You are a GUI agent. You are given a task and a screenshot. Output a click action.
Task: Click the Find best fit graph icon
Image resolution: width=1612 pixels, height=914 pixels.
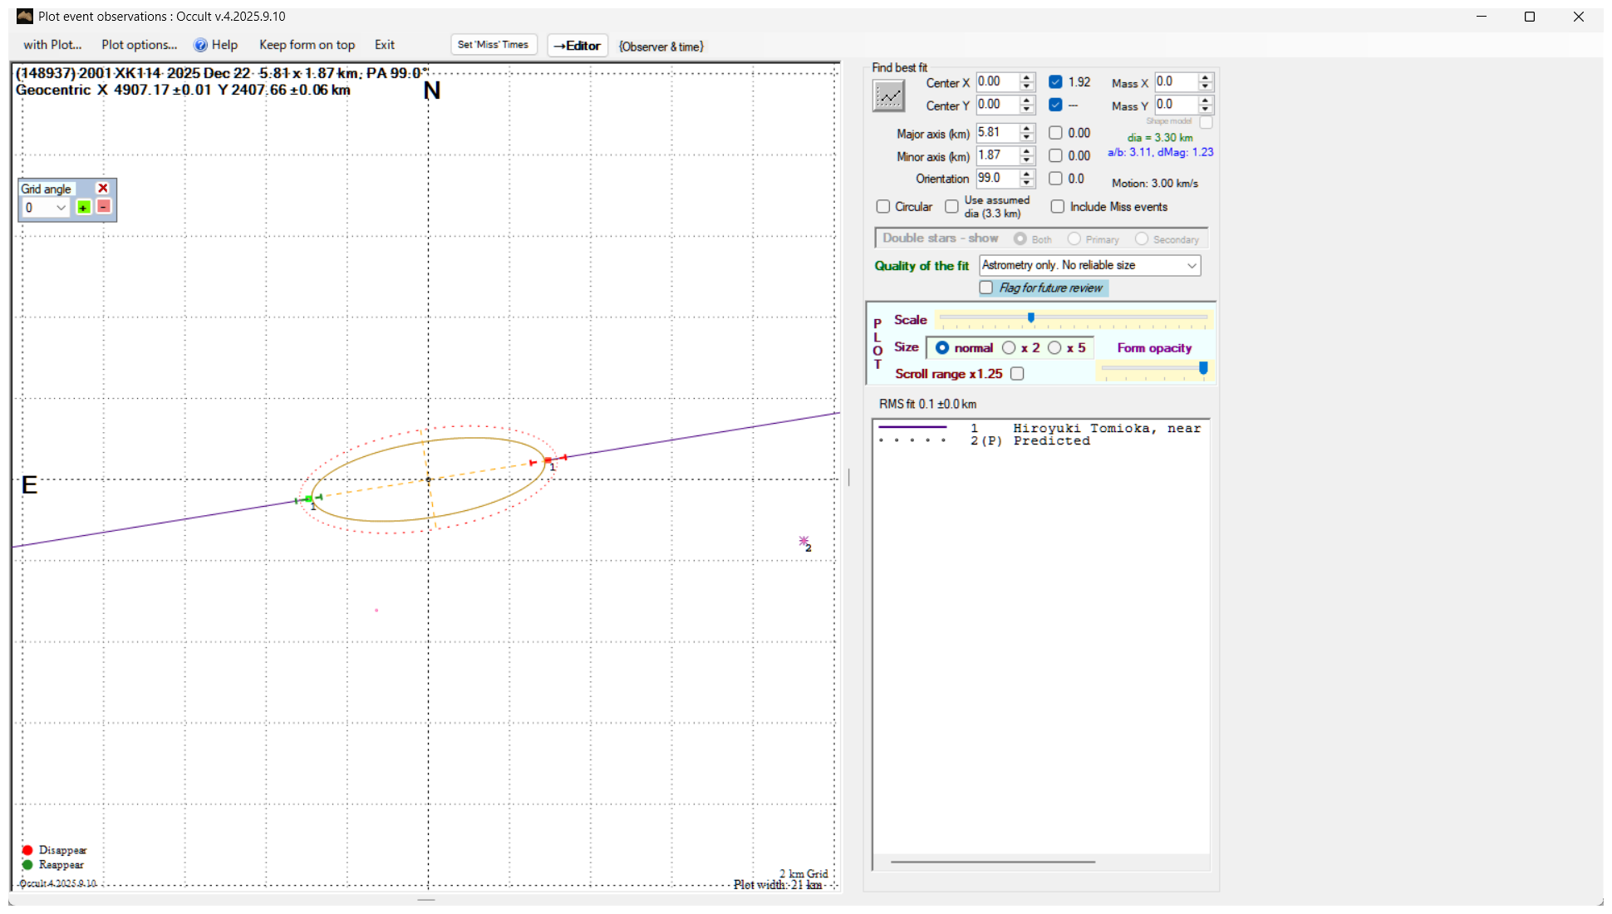tap(888, 96)
